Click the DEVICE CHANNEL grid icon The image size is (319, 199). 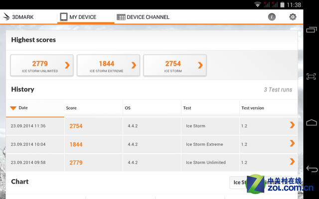click(x=121, y=17)
